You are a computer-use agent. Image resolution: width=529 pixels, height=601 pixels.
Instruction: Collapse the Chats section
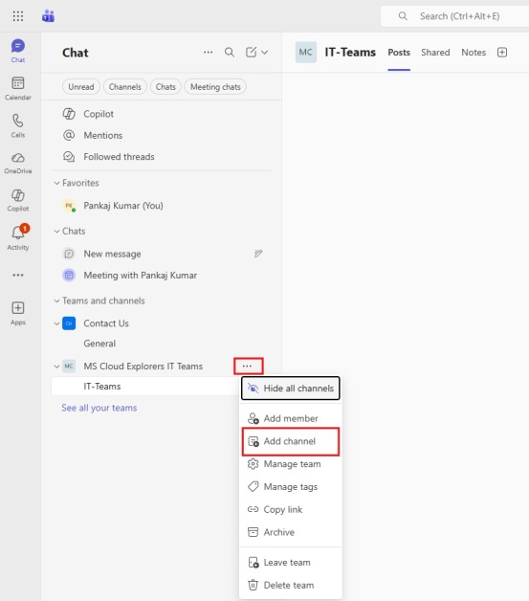click(56, 232)
